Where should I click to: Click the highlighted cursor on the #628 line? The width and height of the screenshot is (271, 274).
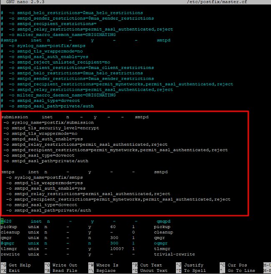[2, 221]
